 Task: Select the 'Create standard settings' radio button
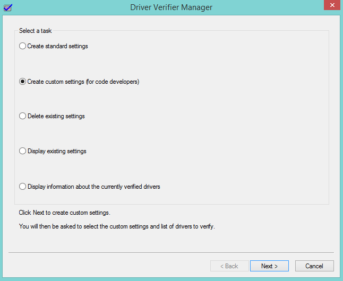[x=22, y=46]
